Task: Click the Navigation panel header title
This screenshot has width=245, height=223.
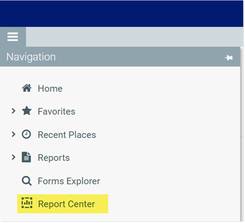Action: click(x=31, y=57)
